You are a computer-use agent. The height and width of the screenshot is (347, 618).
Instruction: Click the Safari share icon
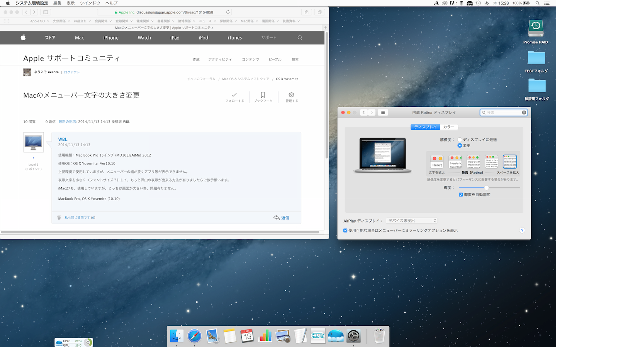(x=307, y=12)
